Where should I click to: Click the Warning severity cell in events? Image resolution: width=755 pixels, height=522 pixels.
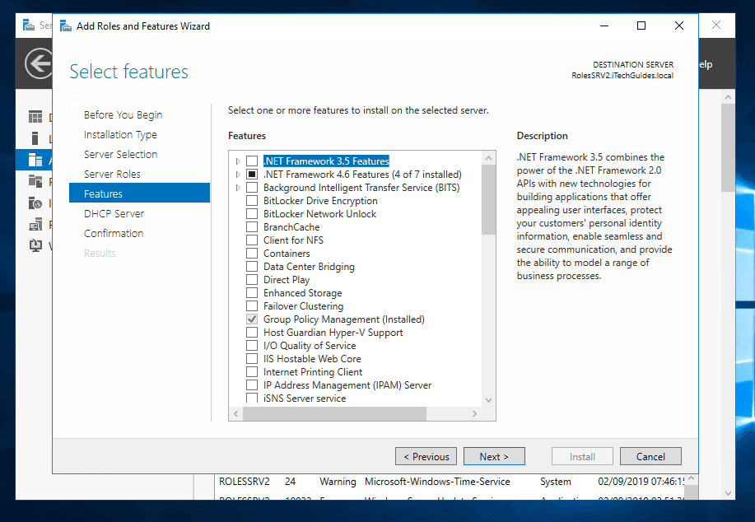(x=338, y=482)
